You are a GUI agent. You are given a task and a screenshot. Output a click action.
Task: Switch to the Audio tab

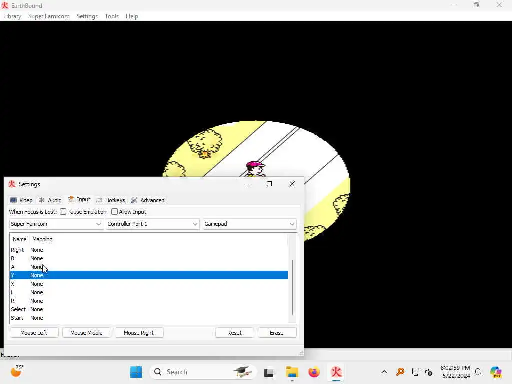(x=50, y=200)
